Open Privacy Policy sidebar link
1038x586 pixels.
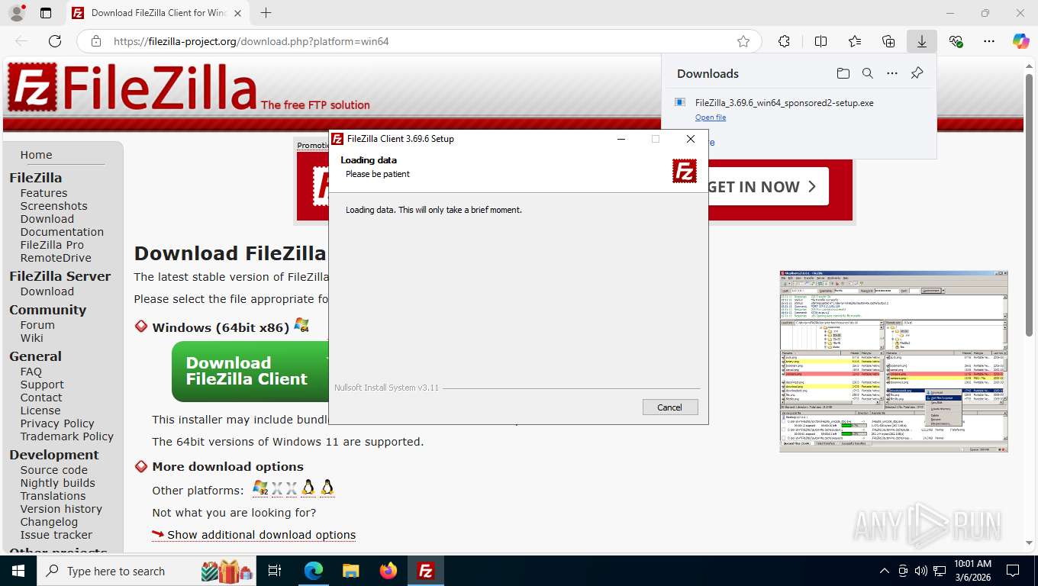(57, 423)
